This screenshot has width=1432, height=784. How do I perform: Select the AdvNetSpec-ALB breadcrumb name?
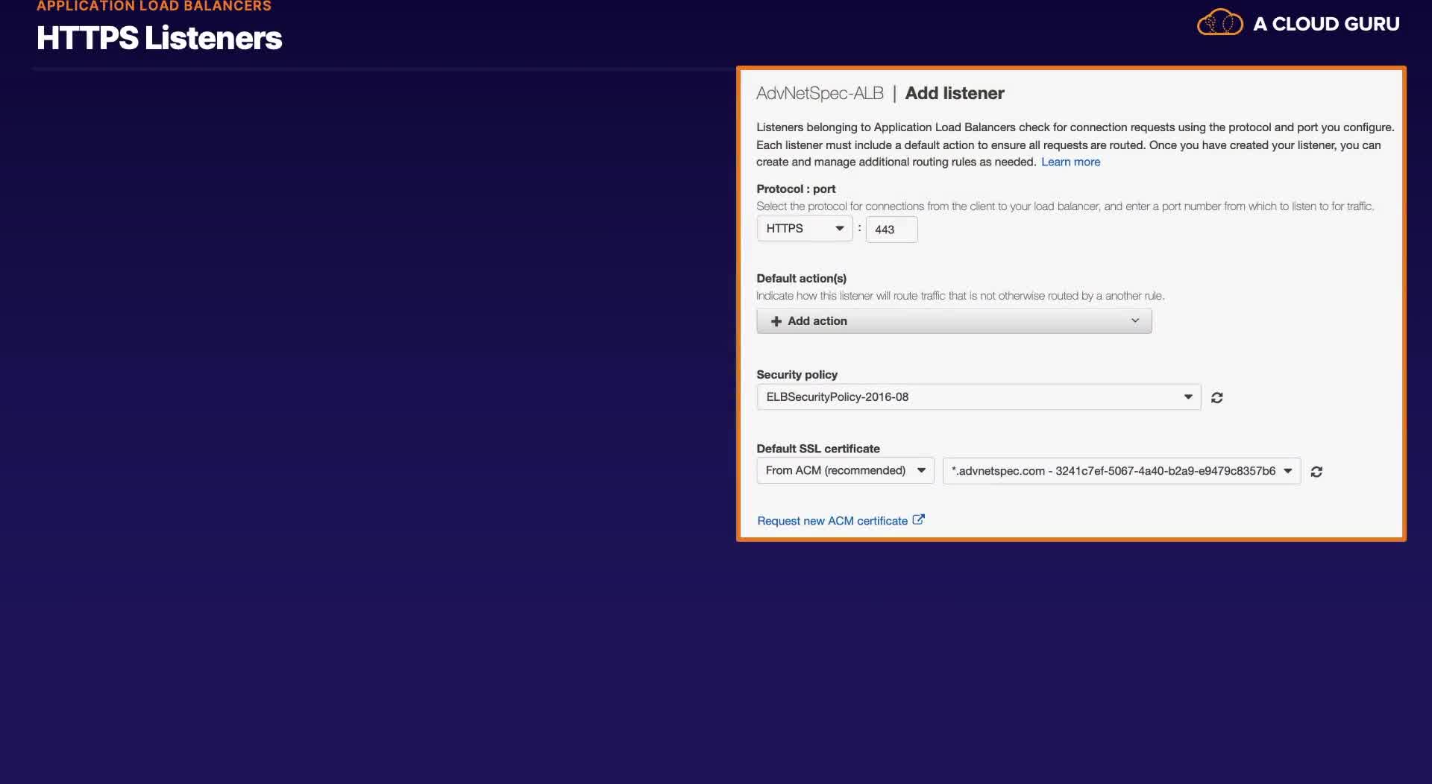point(820,93)
